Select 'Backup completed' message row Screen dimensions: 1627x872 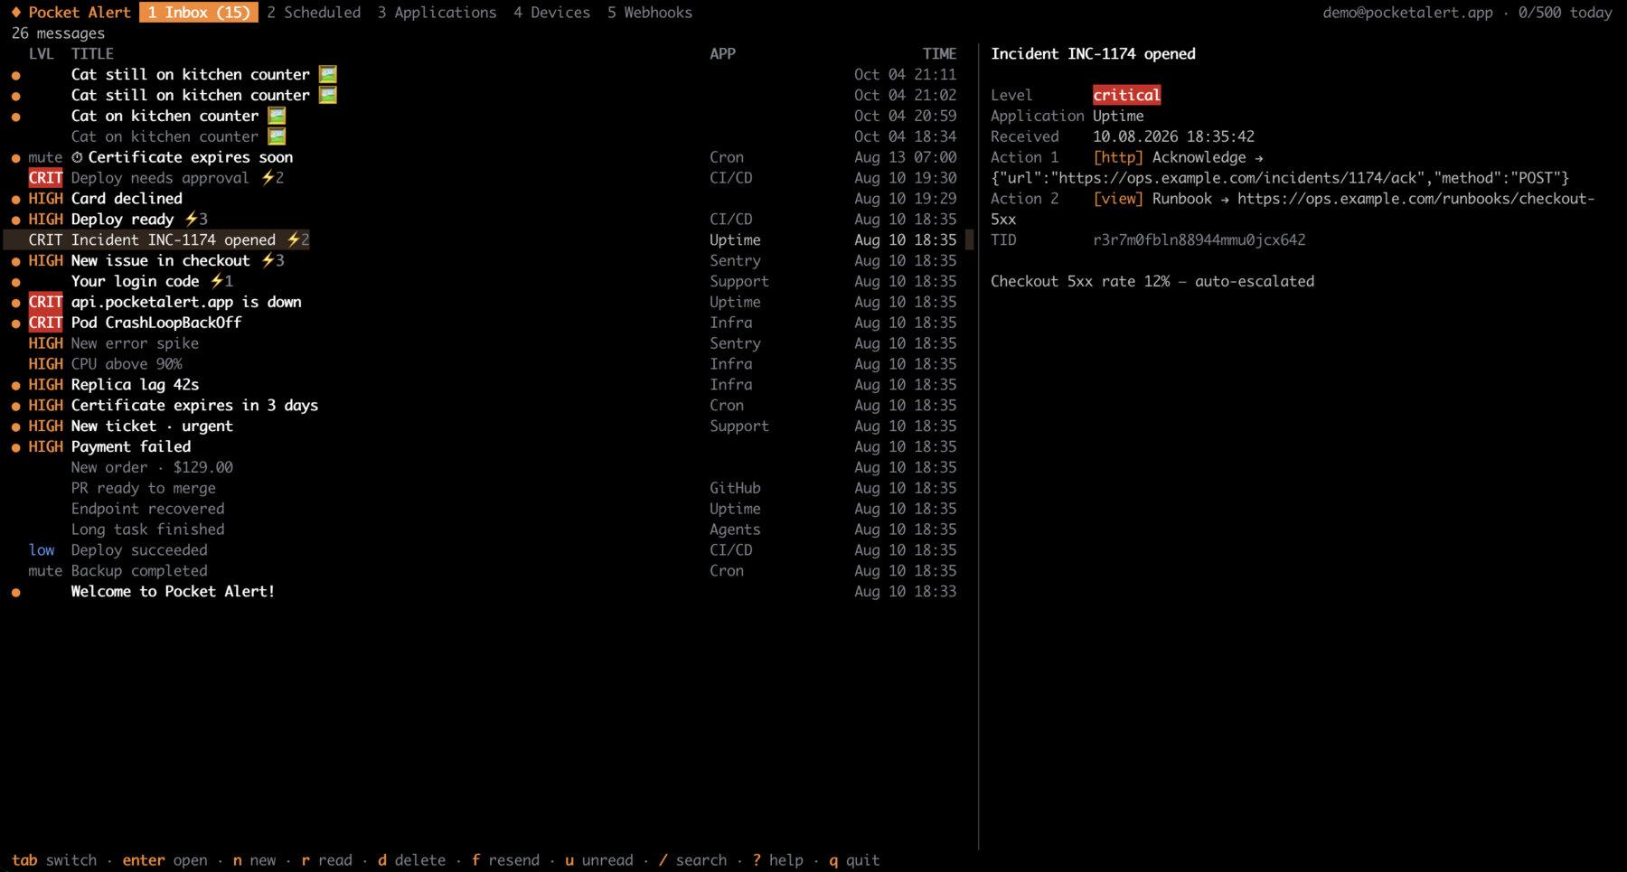pos(483,571)
